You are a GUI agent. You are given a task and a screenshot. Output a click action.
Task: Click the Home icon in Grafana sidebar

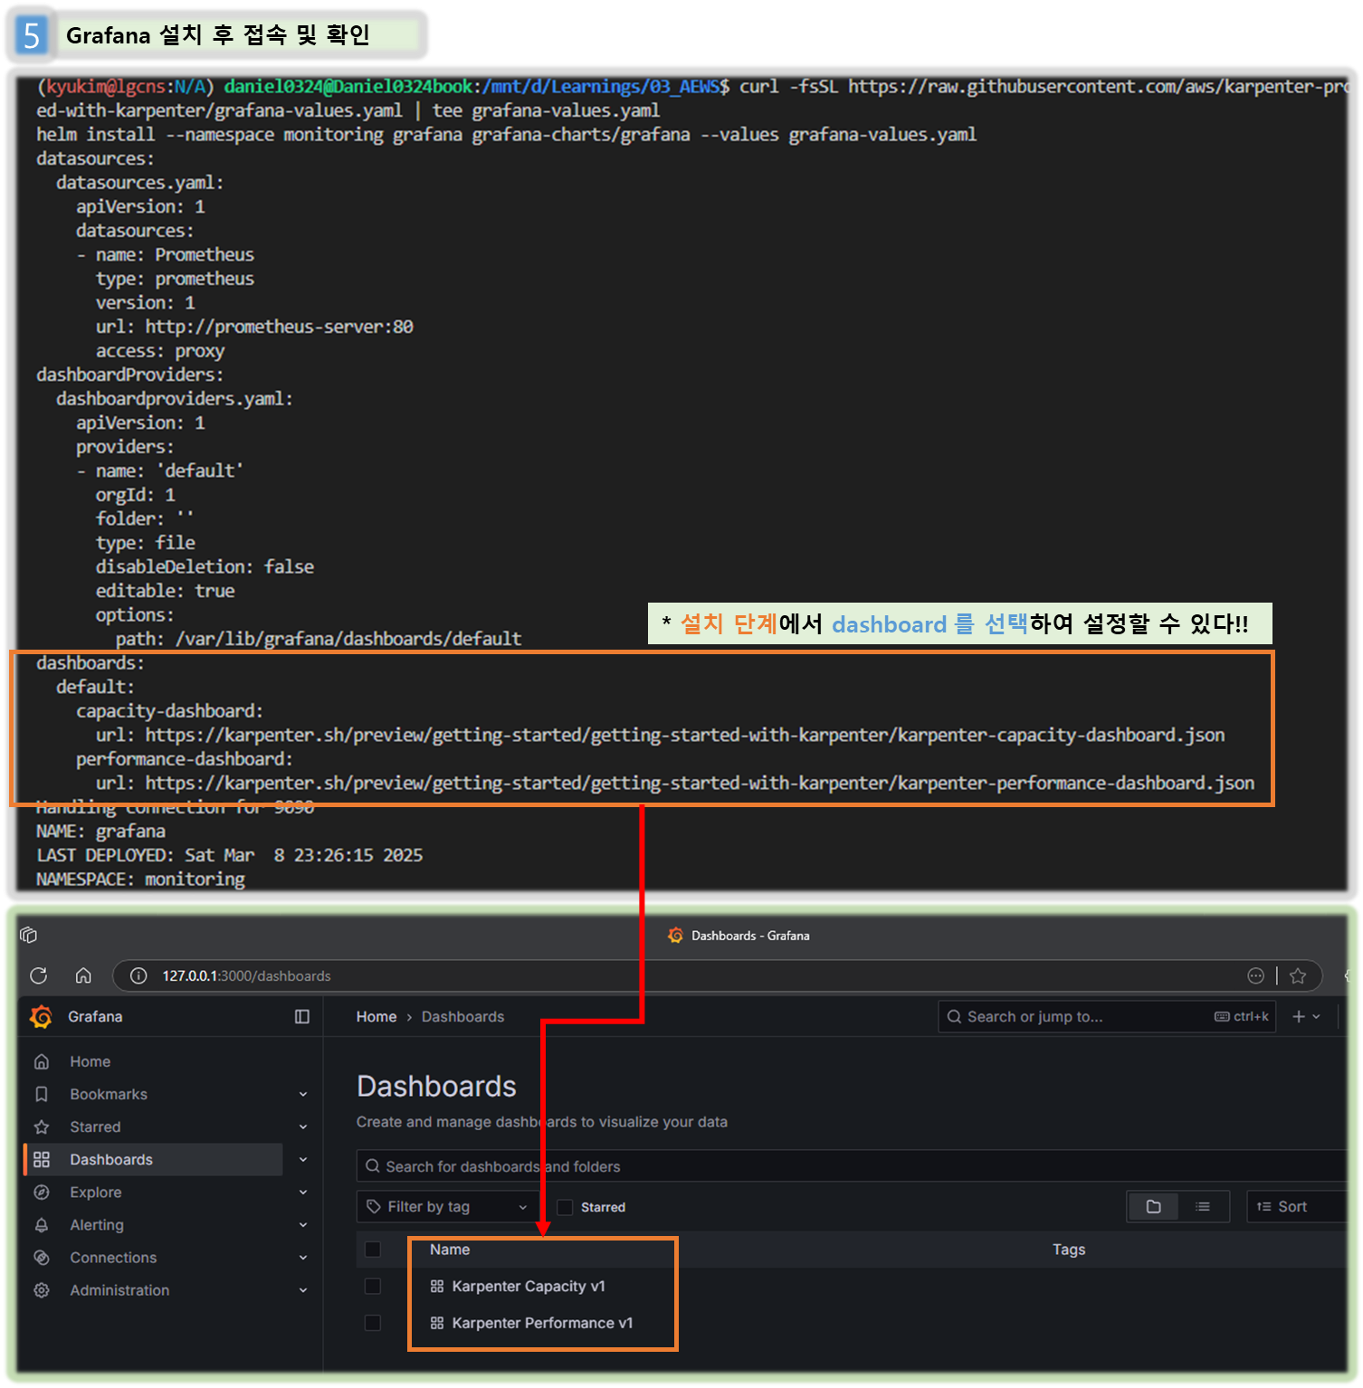42,1061
